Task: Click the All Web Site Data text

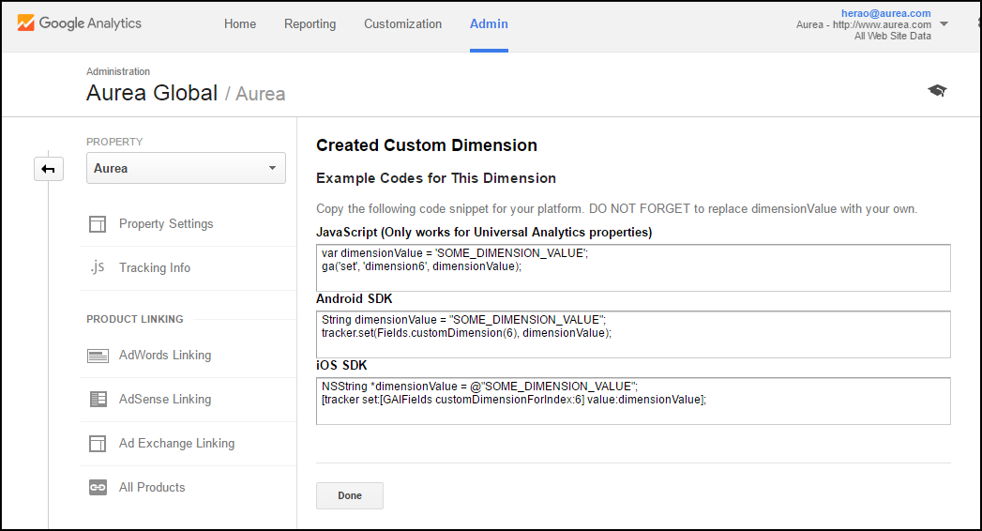Action: point(893,36)
